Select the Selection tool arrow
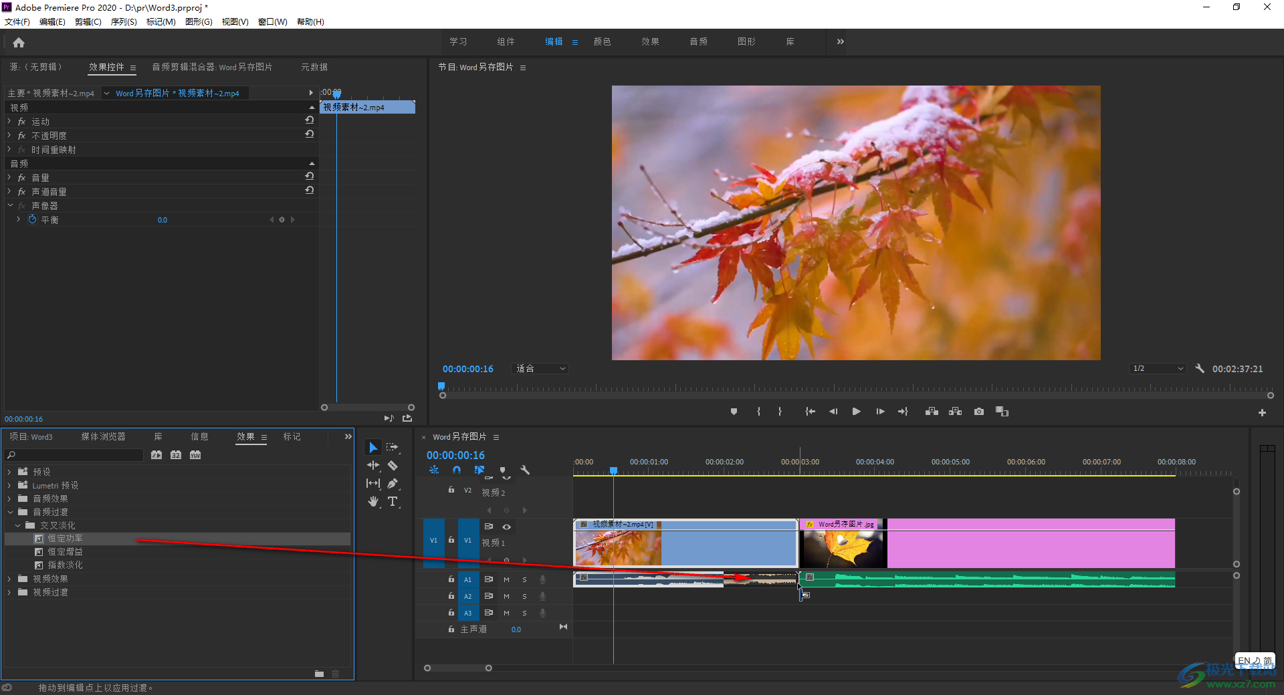Screen dimensions: 1284x695 (x=373, y=447)
